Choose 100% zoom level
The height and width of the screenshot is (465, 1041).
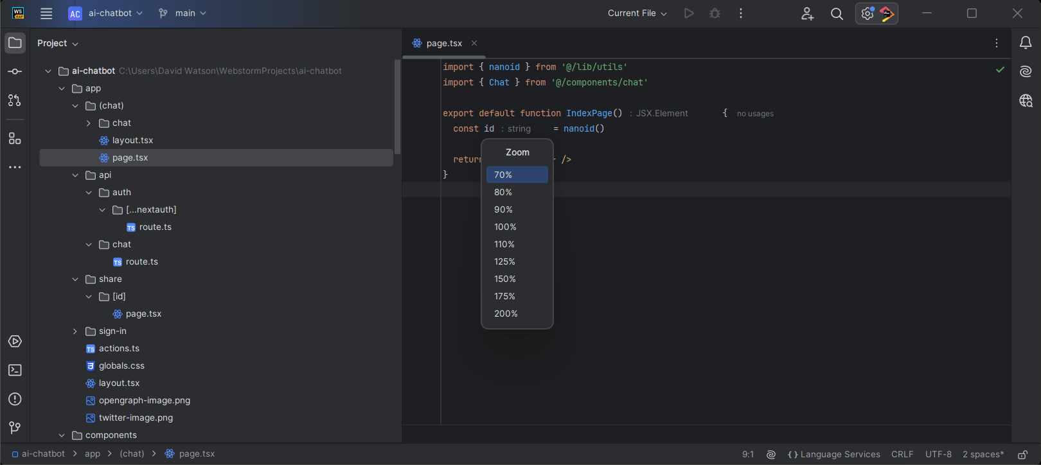505,227
